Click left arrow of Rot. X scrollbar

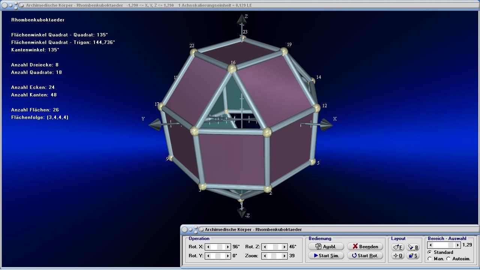208,247
